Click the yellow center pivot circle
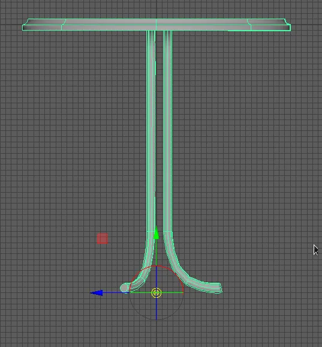Image resolution: width=322 pixels, height=347 pixels. point(157,292)
